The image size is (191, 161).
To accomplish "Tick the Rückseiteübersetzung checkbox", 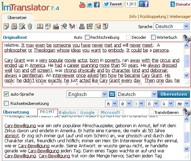I will 6,103.
